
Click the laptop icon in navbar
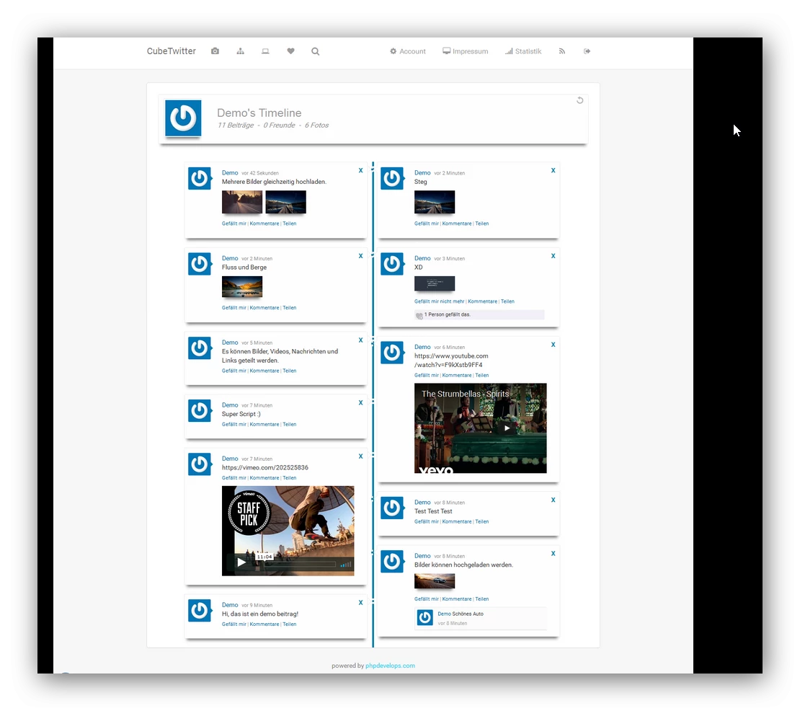click(265, 51)
